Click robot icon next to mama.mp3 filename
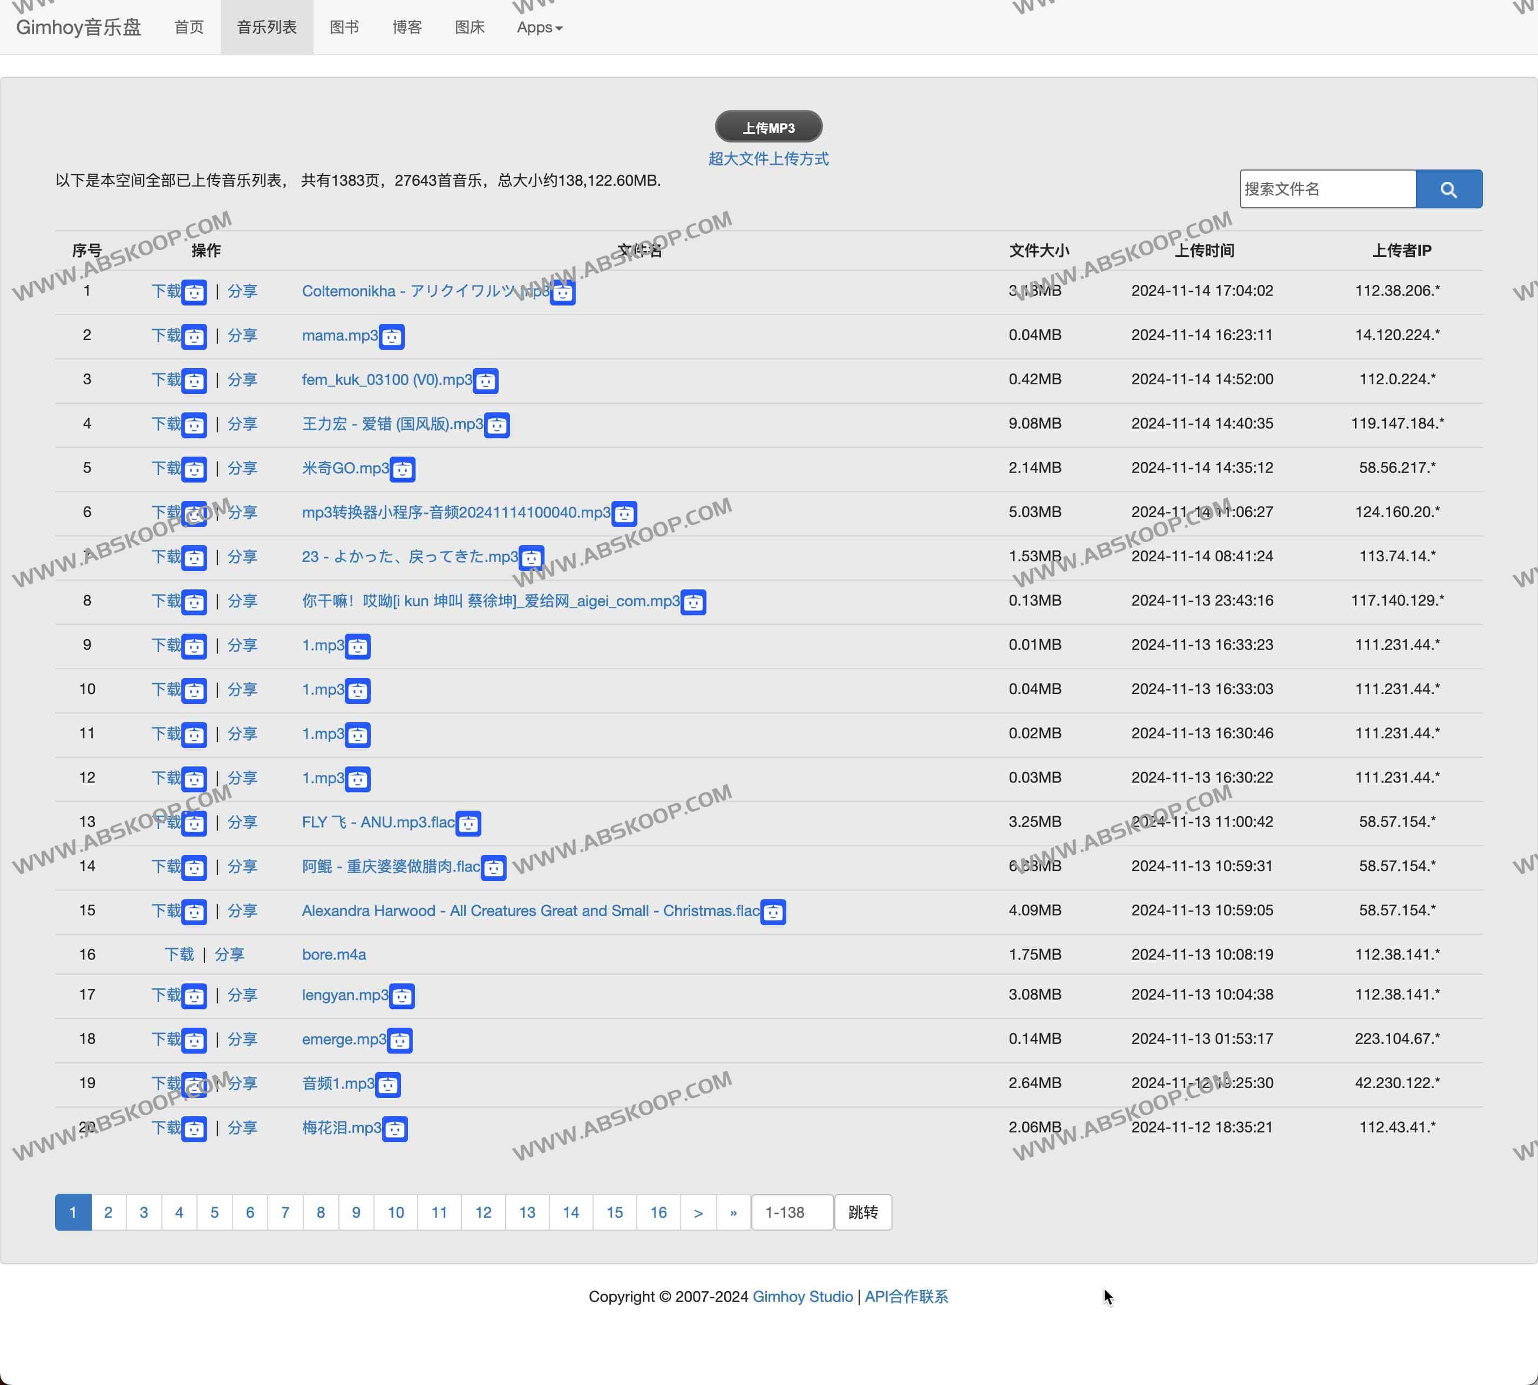The image size is (1538, 1385). tap(392, 336)
